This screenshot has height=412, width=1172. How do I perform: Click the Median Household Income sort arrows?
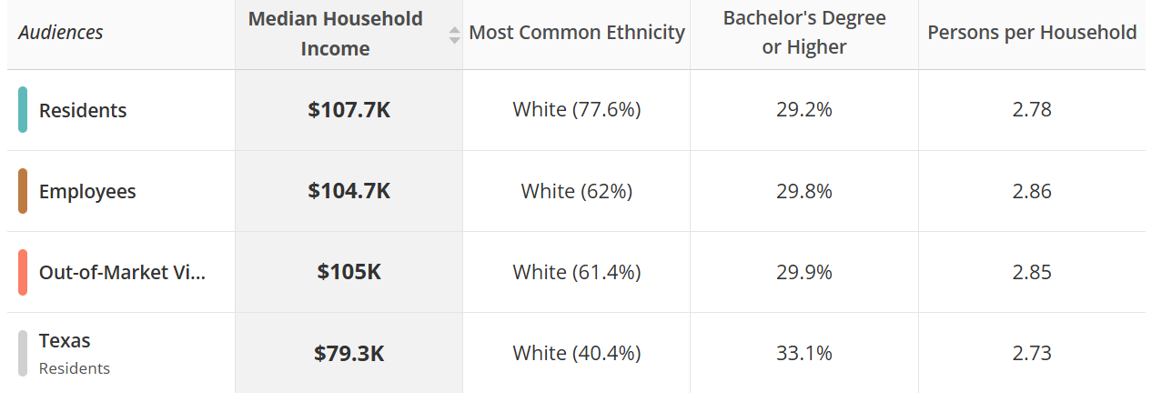tap(454, 35)
